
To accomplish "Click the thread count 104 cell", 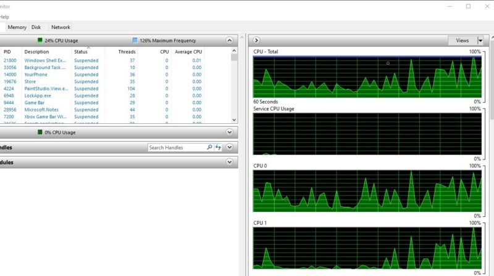I will point(131,89).
